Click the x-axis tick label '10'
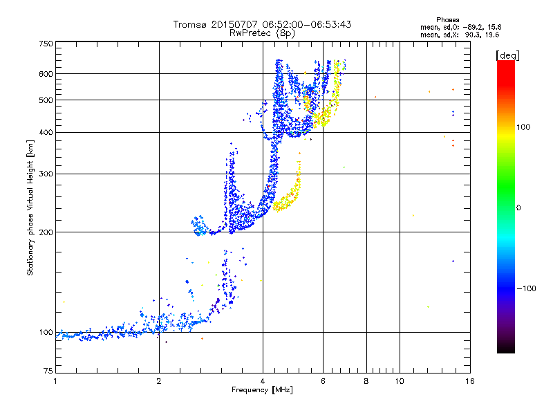 (400, 381)
